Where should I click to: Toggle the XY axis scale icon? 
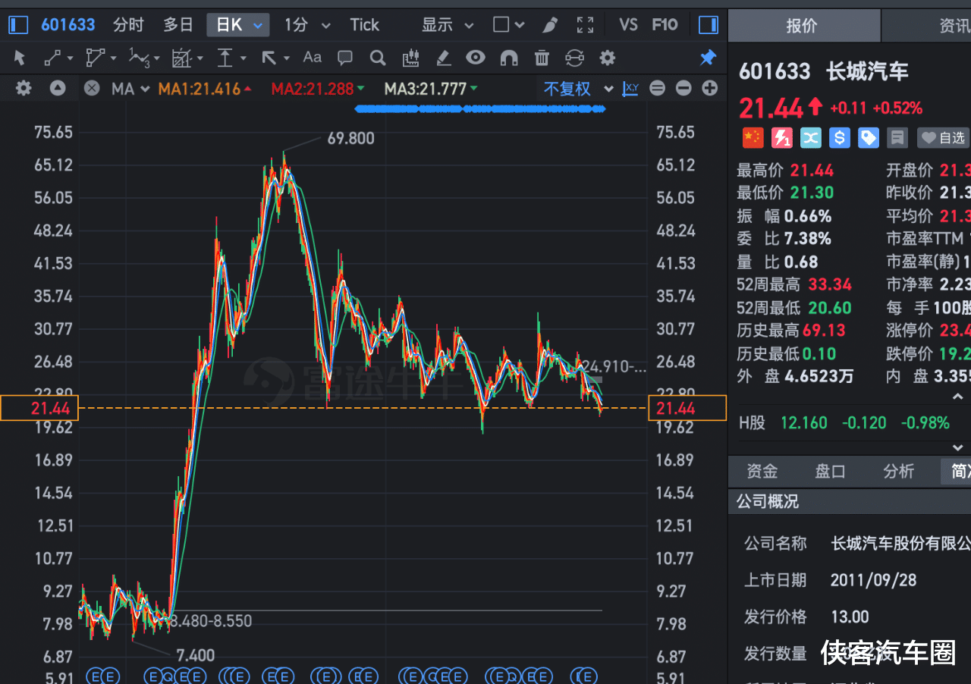point(630,89)
